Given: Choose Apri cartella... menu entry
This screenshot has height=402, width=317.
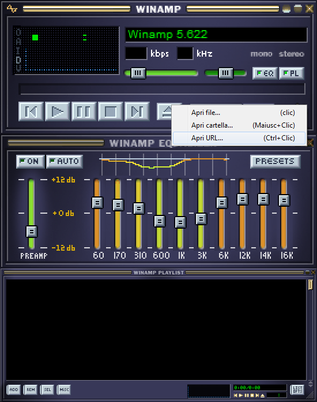Looking at the screenshot, I should click(x=239, y=125).
